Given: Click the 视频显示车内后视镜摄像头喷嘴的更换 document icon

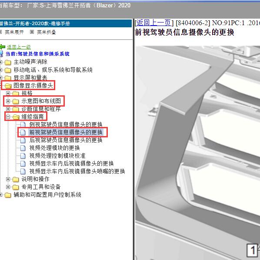Looking at the screenshot, I should [23, 171].
